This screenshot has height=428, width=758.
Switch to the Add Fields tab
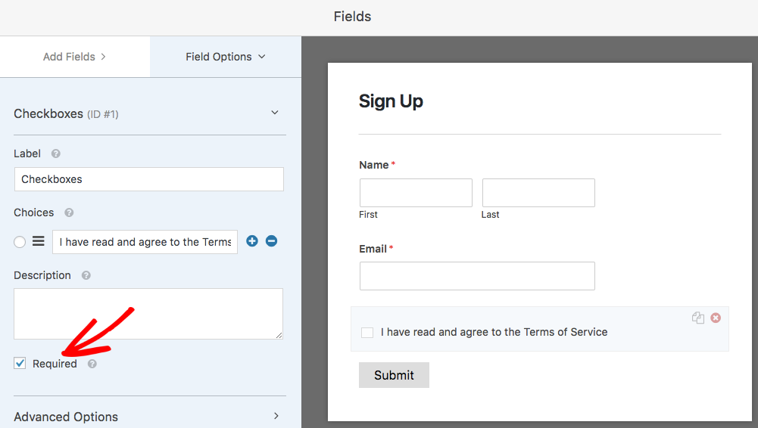74,57
